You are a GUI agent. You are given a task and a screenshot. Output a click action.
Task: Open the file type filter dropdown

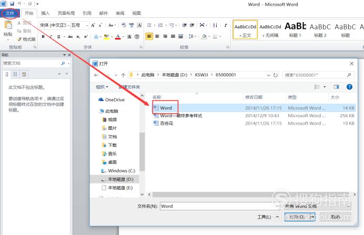(x=318, y=206)
